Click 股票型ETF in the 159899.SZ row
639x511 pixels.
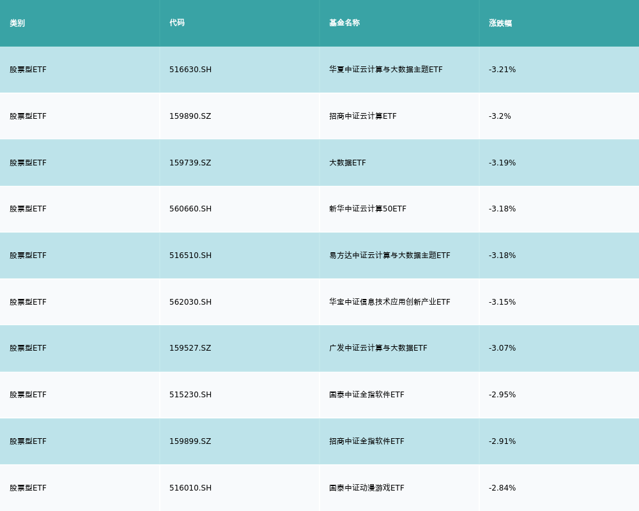[x=28, y=441]
